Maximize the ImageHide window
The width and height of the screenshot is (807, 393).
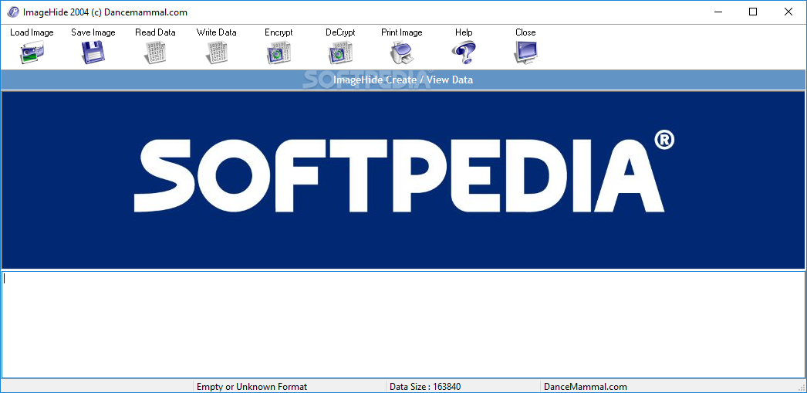[x=753, y=12]
